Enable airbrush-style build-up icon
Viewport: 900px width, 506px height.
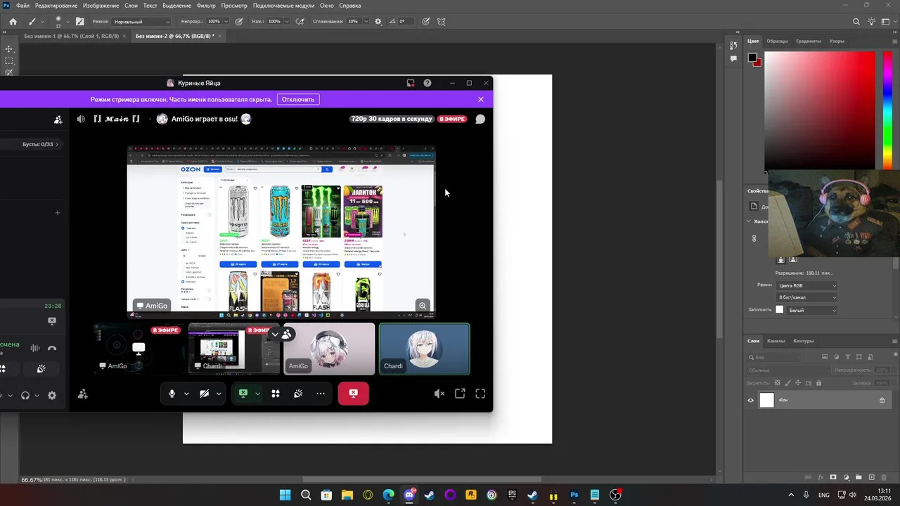pos(300,22)
